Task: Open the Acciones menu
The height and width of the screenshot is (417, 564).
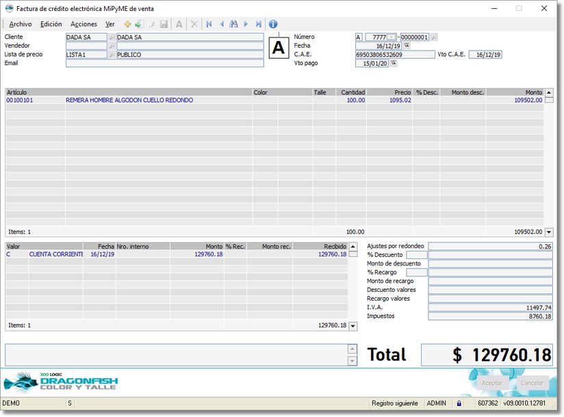Action: (x=84, y=24)
